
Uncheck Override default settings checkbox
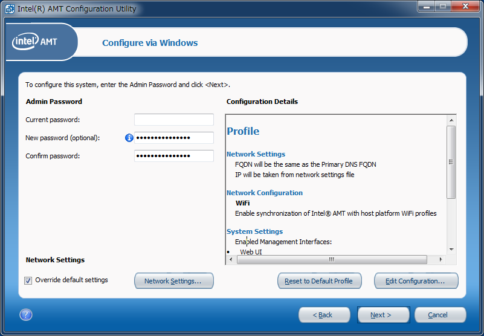click(x=28, y=280)
